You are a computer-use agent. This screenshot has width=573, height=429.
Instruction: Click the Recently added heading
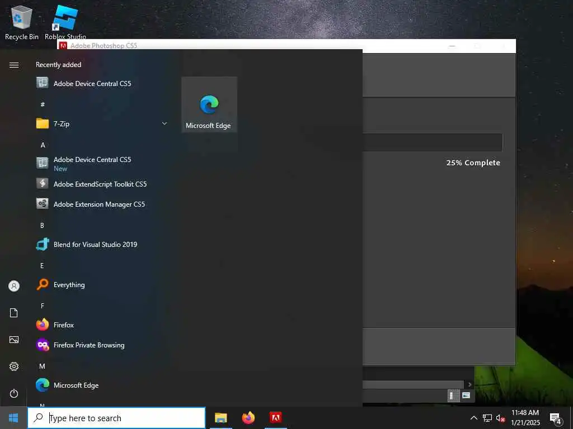click(x=58, y=65)
